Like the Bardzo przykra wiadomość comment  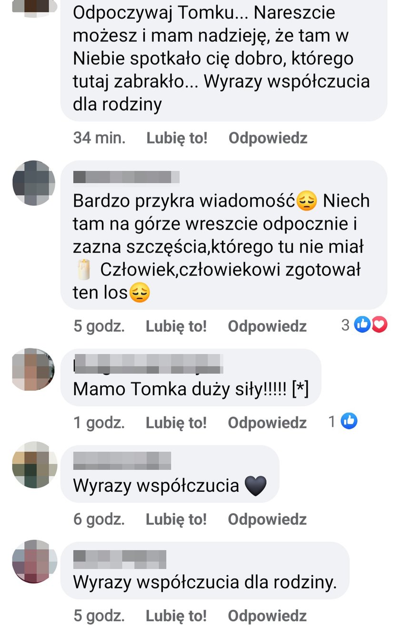(x=176, y=326)
